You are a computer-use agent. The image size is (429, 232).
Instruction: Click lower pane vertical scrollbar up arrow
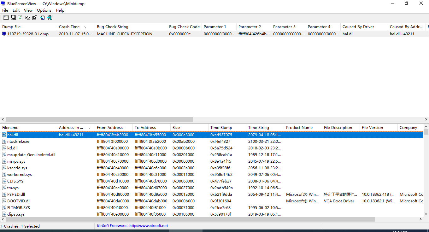click(x=426, y=127)
